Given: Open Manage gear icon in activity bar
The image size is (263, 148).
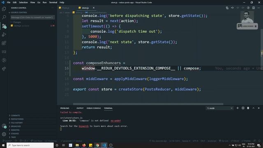Looking at the screenshot, I should pyautogui.click(x=4, y=134).
